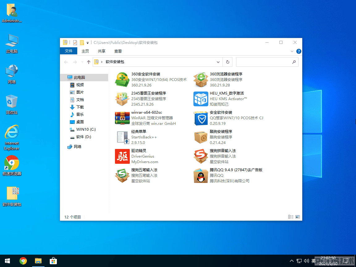Image resolution: width=356 pixels, height=267 pixels.
Task: Select the 酷狗安装程序 box icon
Action: (x=201, y=137)
